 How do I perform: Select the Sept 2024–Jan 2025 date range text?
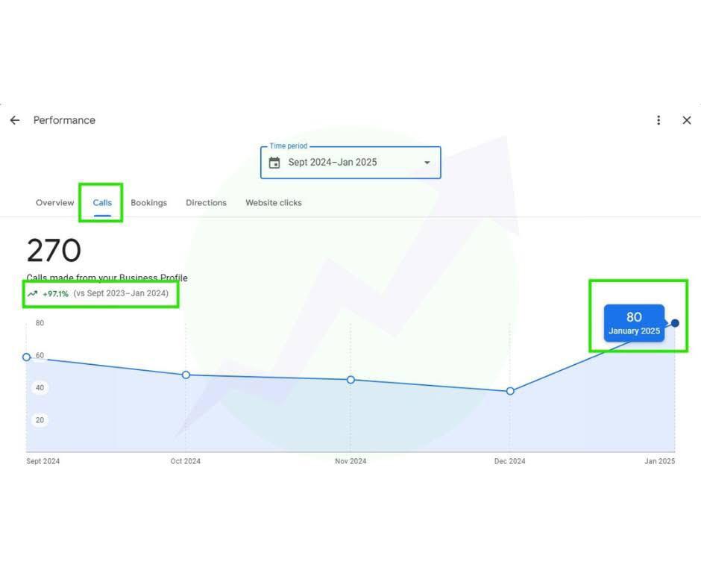333,163
